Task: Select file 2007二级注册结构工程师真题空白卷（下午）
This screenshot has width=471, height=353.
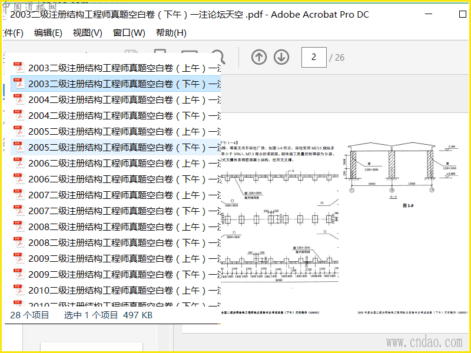Action: click(116, 211)
